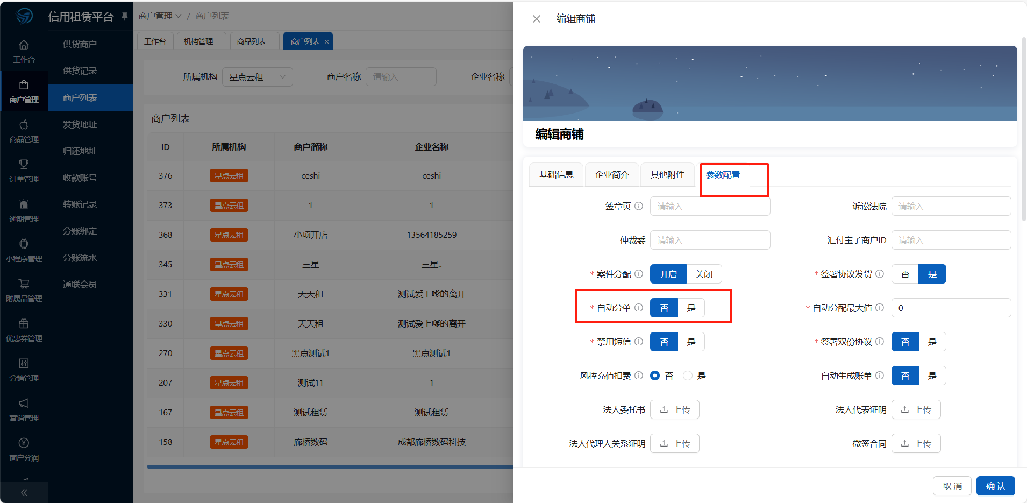Click the platform logo icon

click(x=24, y=16)
